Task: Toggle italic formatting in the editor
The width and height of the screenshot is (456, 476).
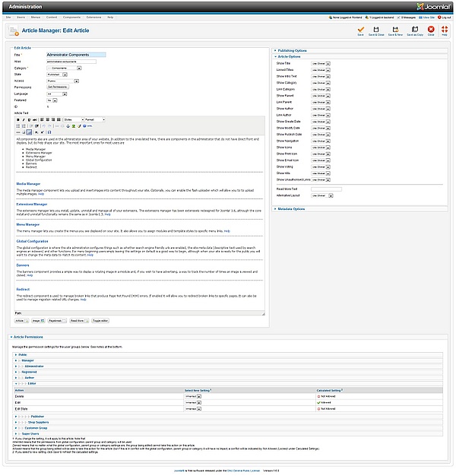Action: [x=24, y=119]
